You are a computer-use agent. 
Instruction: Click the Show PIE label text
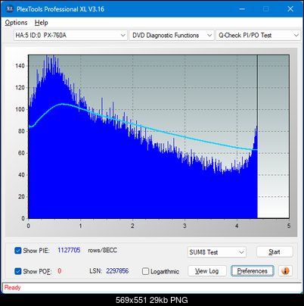36,251
